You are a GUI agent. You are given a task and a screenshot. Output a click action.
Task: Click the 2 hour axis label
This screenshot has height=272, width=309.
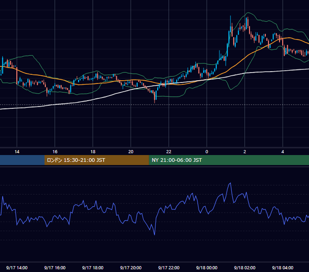pos(245,152)
